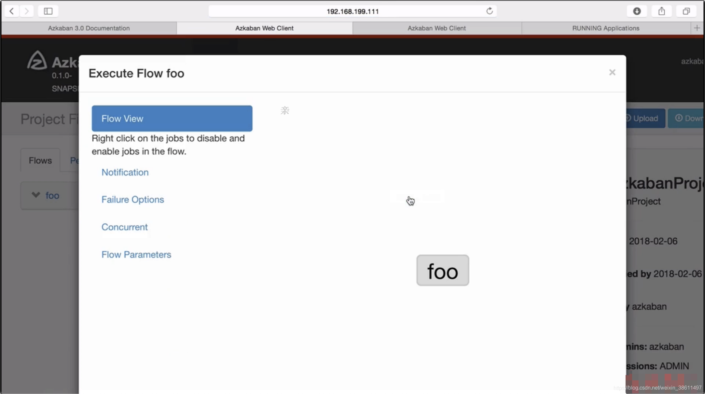Image resolution: width=705 pixels, height=394 pixels.
Task: Close the Execute Flow dialog with X
Action: click(612, 72)
